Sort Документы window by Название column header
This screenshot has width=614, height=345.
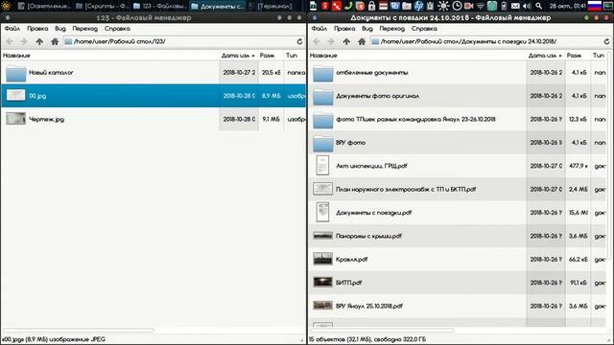(417, 56)
